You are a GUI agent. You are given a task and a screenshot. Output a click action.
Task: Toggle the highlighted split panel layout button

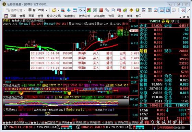pos(168,10)
